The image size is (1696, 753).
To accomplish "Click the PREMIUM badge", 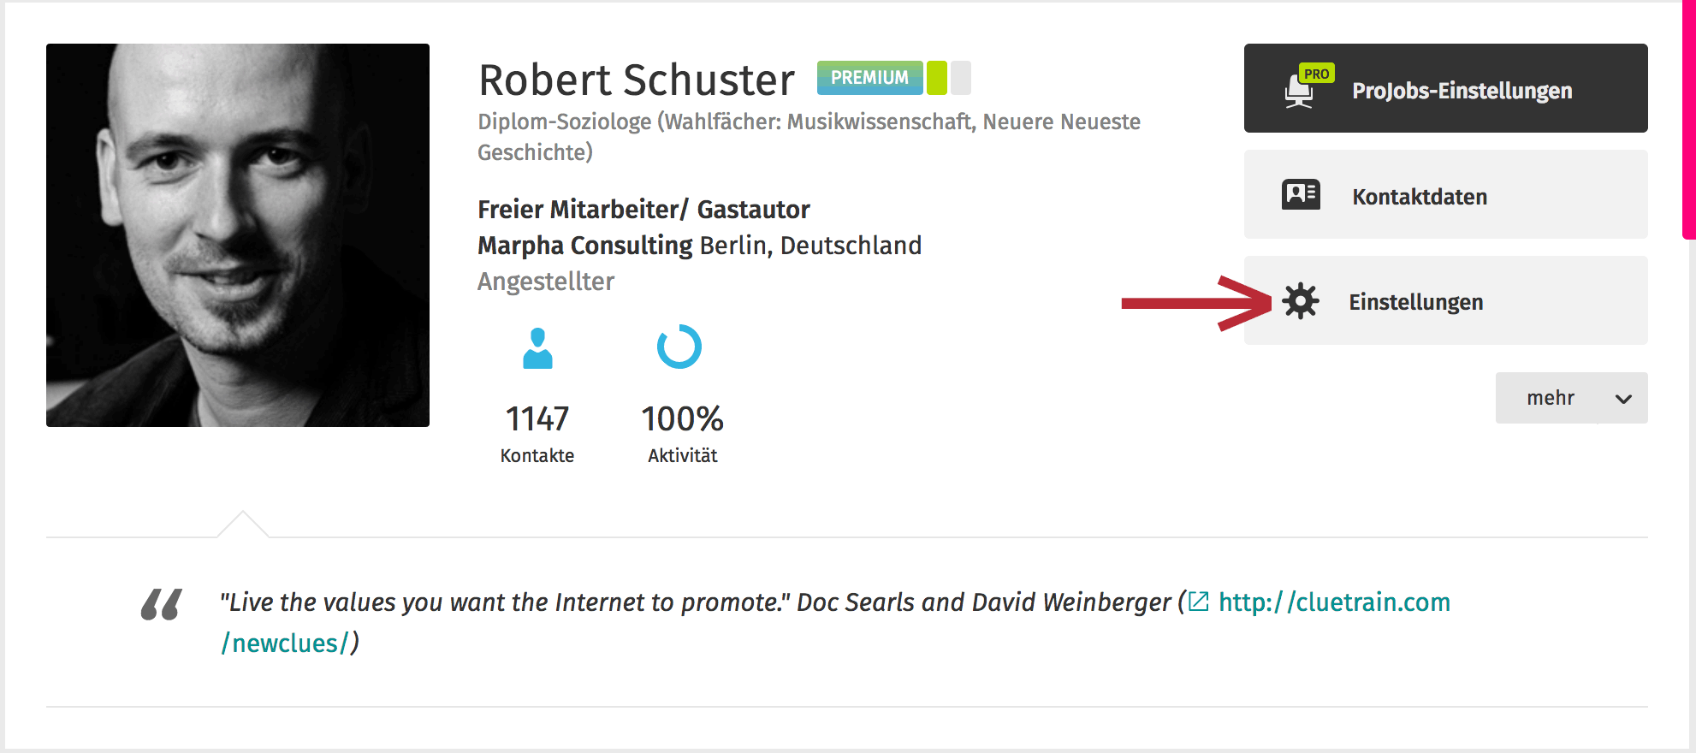I will [x=870, y=78].
